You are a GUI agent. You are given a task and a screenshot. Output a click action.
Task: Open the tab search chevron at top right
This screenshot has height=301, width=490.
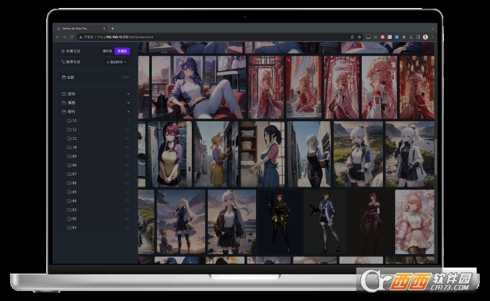point(433,29)
